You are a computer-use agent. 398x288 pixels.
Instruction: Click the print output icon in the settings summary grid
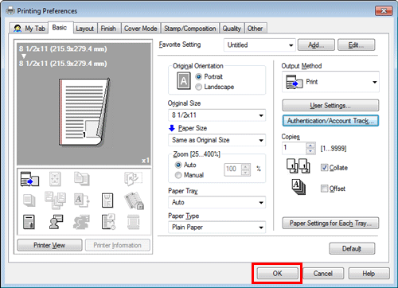pos(29,179)
